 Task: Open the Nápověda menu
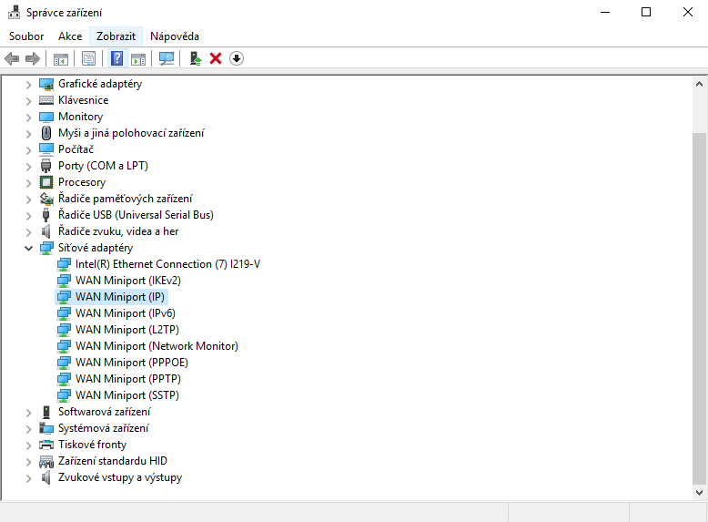pos(174,36)
